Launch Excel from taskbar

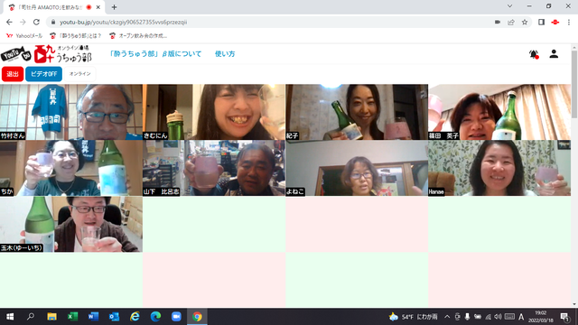click(72, 317)
